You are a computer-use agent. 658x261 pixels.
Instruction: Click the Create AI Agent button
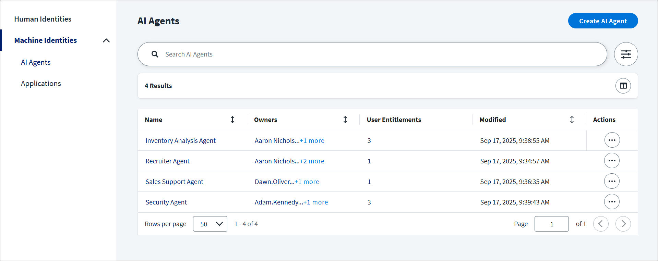(603, 21)
